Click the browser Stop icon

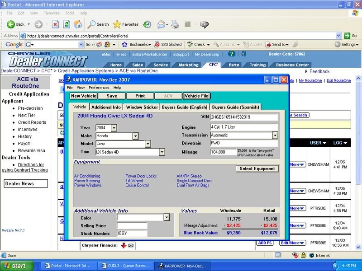[x=55, y=24]
